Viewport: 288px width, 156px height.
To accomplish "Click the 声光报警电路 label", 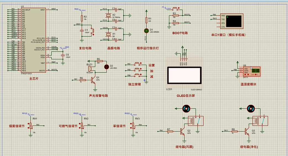I will (99, 96).
